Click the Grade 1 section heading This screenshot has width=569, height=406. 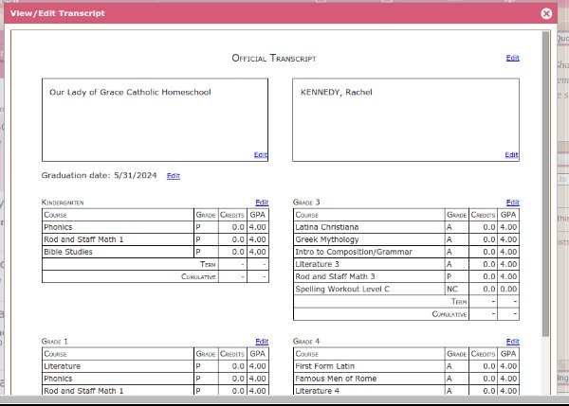click(x=55, y=341)
